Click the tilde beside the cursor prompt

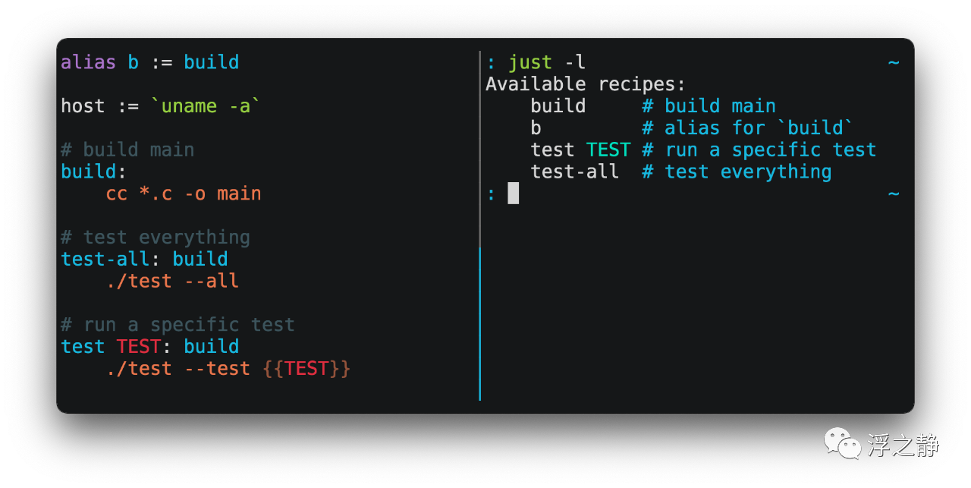tap(894, 194)
